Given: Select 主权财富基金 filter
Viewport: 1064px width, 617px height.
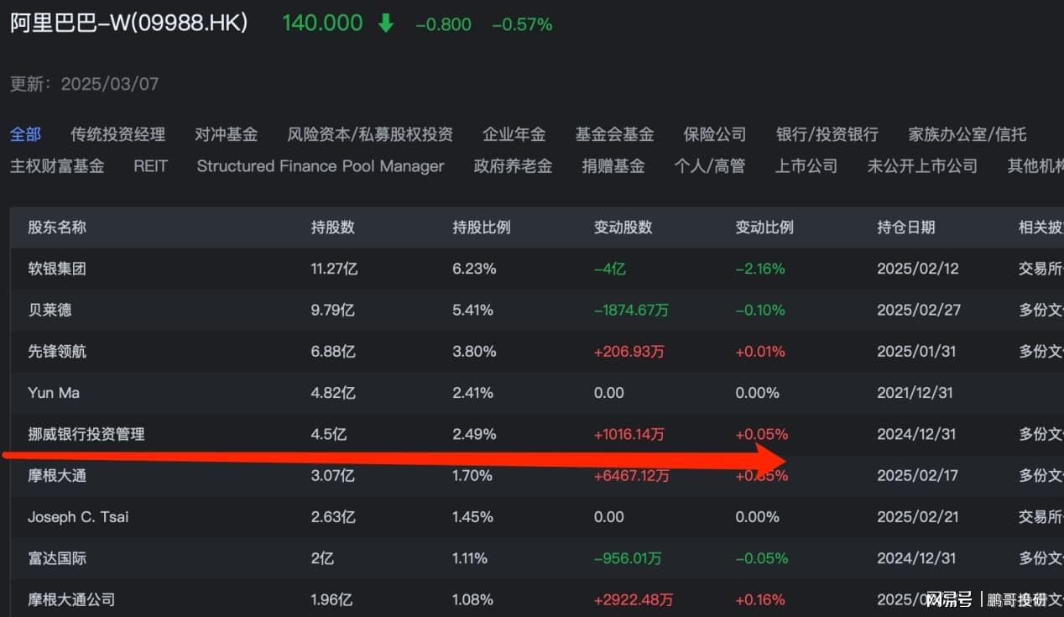Looking at the screenshot, I should click(57, 166).
